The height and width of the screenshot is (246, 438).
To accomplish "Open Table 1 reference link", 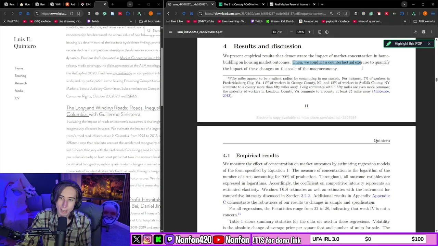I will 242,221.
